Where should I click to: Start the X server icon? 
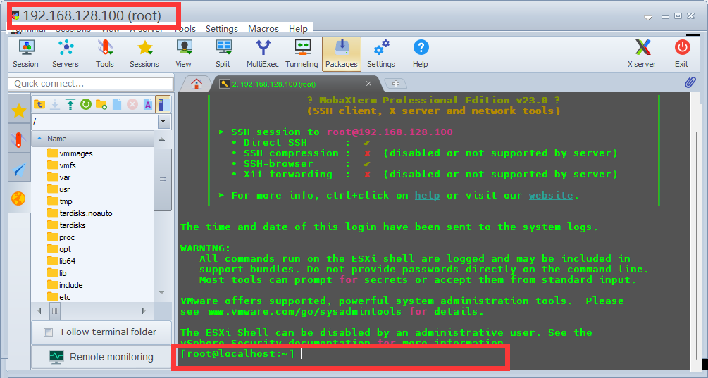coord(642,53)
